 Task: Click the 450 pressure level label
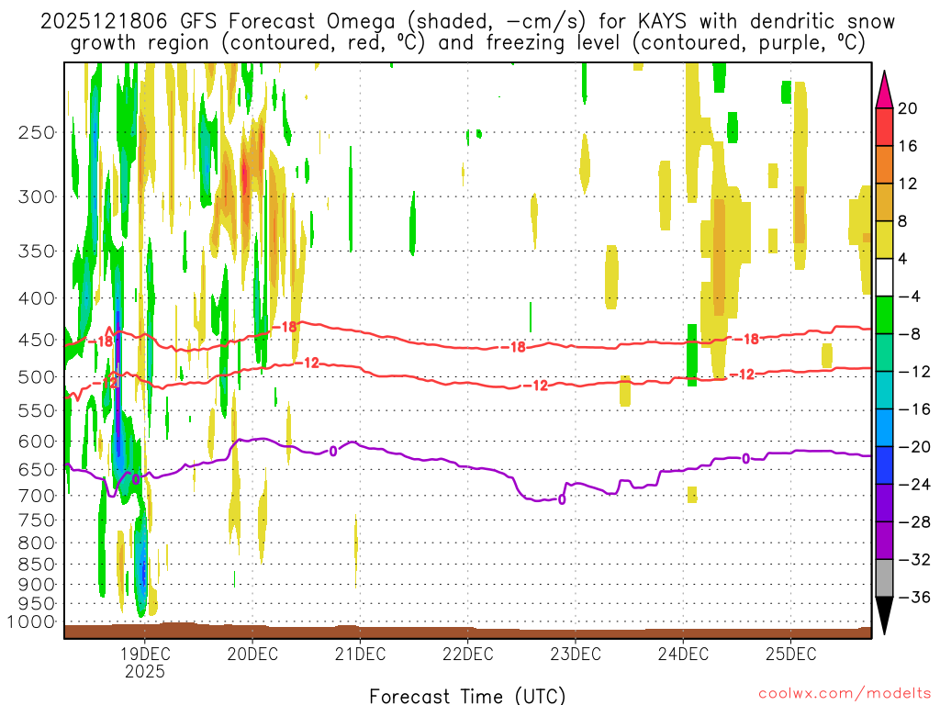pos(37,340)
